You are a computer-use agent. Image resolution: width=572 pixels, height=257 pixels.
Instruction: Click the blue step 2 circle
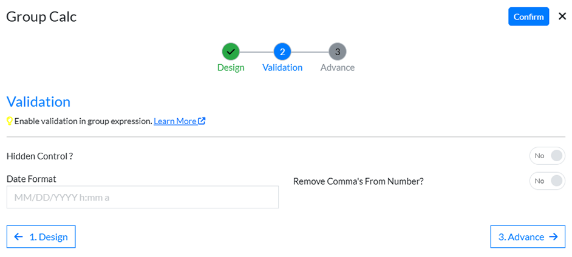[282, 52]
